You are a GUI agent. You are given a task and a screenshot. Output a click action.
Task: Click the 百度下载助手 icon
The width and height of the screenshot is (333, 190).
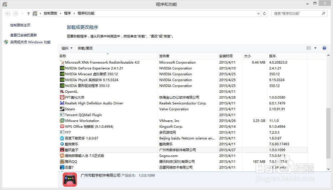pos(62,138)
